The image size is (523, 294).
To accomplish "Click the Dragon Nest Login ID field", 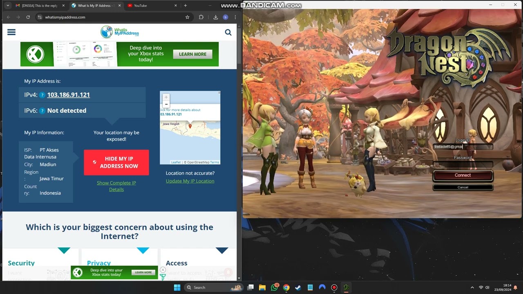I will (463, 147).
